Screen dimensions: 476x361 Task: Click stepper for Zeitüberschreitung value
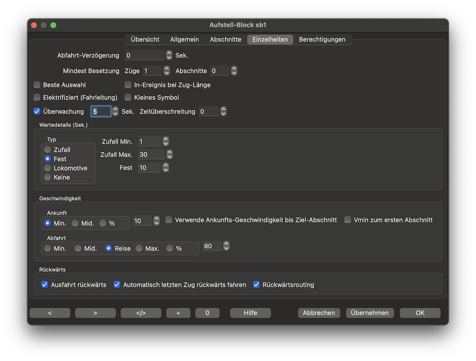[x=223, y=112]
